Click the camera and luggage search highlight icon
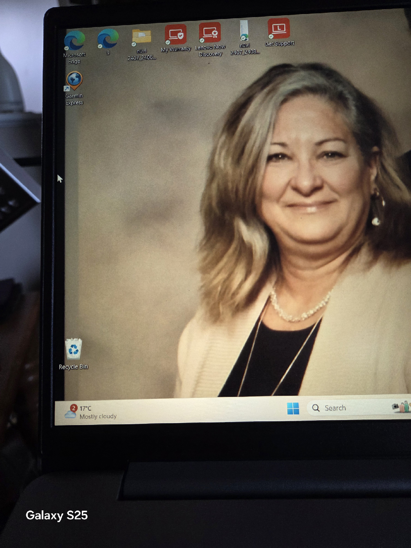Viewport: 411px width, 548px height. click(401, 407)
